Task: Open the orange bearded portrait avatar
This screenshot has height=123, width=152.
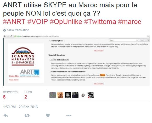Action: (x=60, y=95)
